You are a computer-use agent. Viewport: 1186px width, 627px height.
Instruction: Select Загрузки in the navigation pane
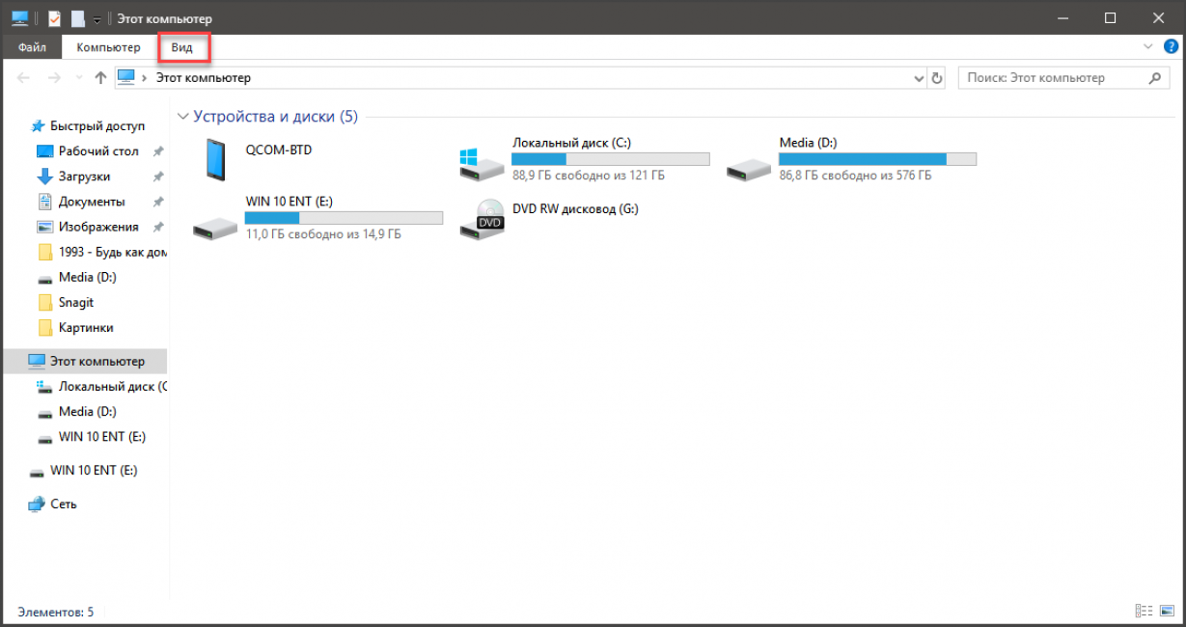point(84,177)
